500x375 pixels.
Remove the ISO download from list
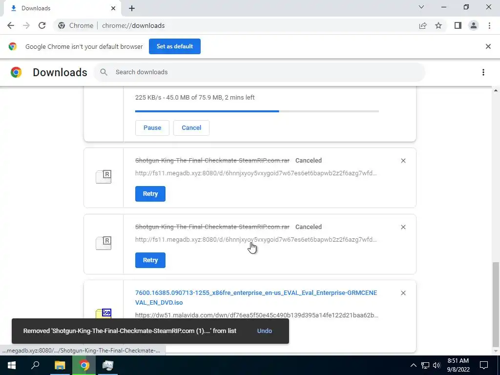[403, 293]
